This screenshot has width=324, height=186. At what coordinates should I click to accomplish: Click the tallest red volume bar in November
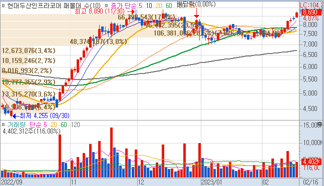111,152
